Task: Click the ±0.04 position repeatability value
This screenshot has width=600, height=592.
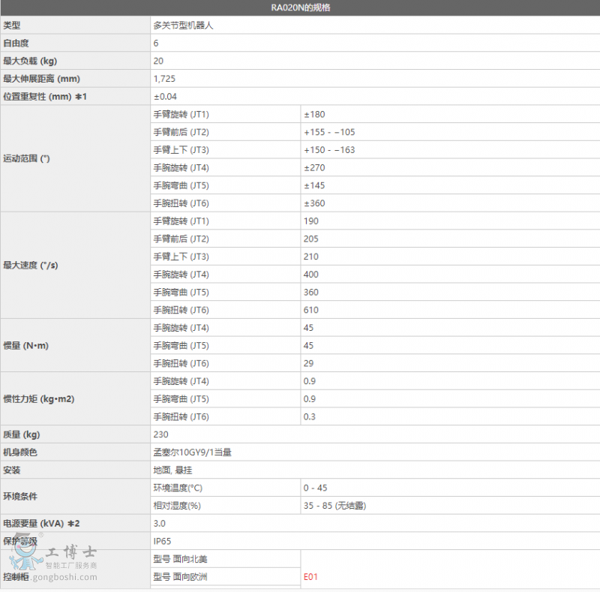Action: coord(166,96)
